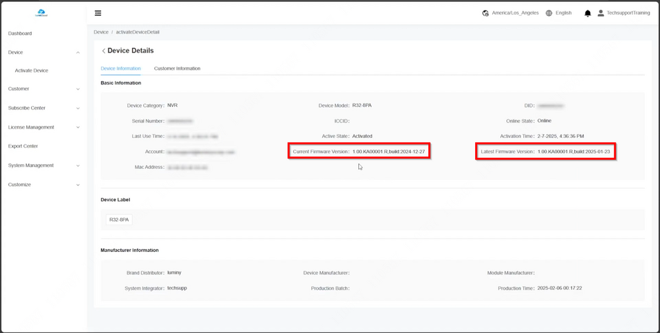Image resolution: width=660 pixels, height=333 pixels.
Task: Select the Device Information tab
Action: pos(120,69)
